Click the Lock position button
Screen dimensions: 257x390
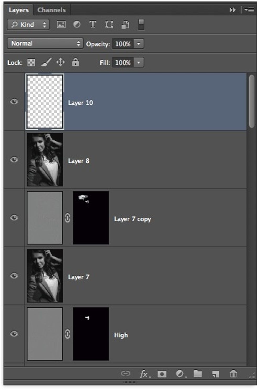(61, 62)
